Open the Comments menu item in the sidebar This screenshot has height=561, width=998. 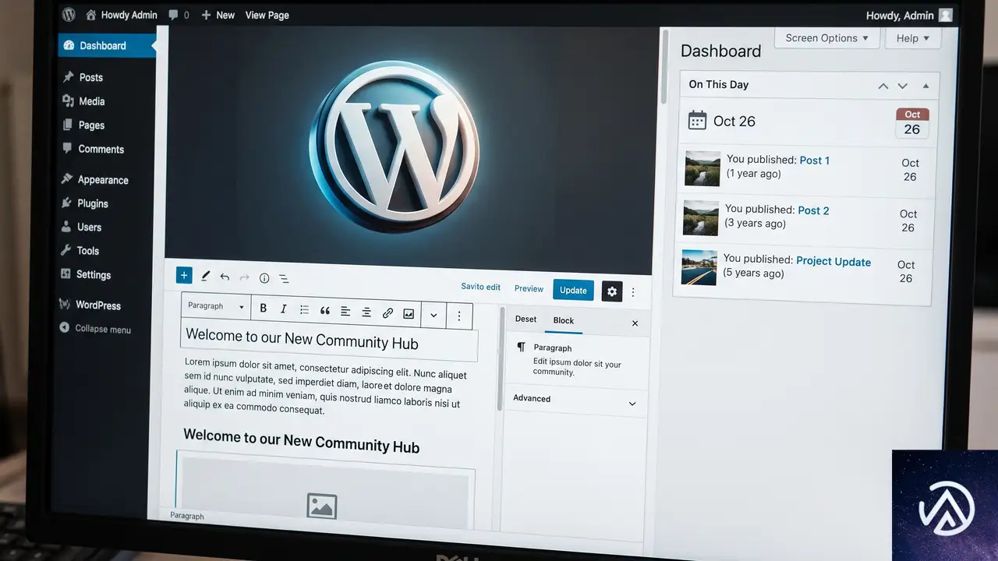(x=92, y=149)
